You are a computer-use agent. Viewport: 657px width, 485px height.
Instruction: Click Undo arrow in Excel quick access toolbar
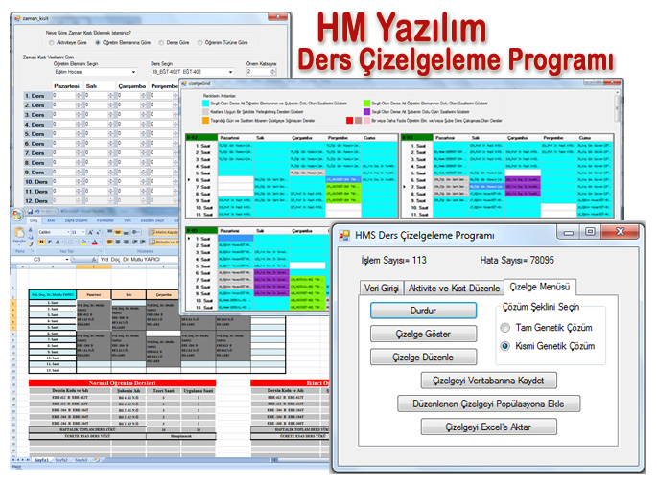(37, 212)
